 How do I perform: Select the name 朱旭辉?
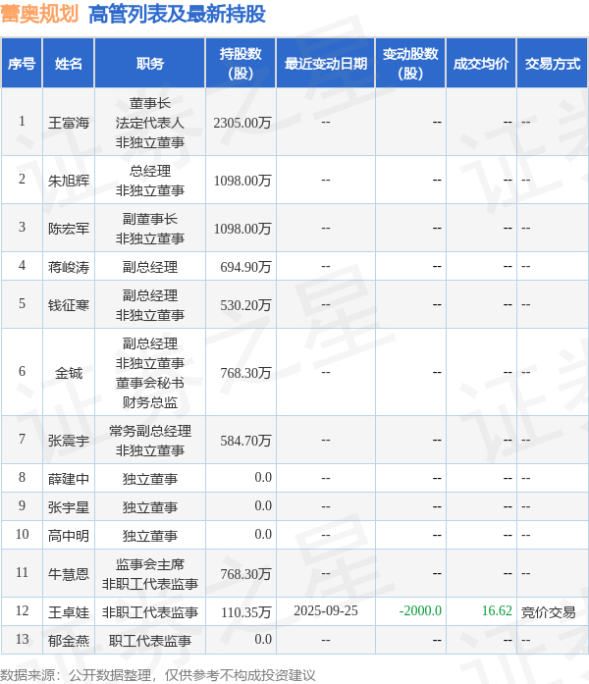click(x=69, y=181)
